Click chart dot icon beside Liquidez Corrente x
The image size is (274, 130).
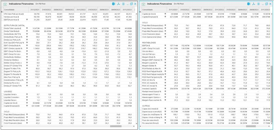pos(27,97)
